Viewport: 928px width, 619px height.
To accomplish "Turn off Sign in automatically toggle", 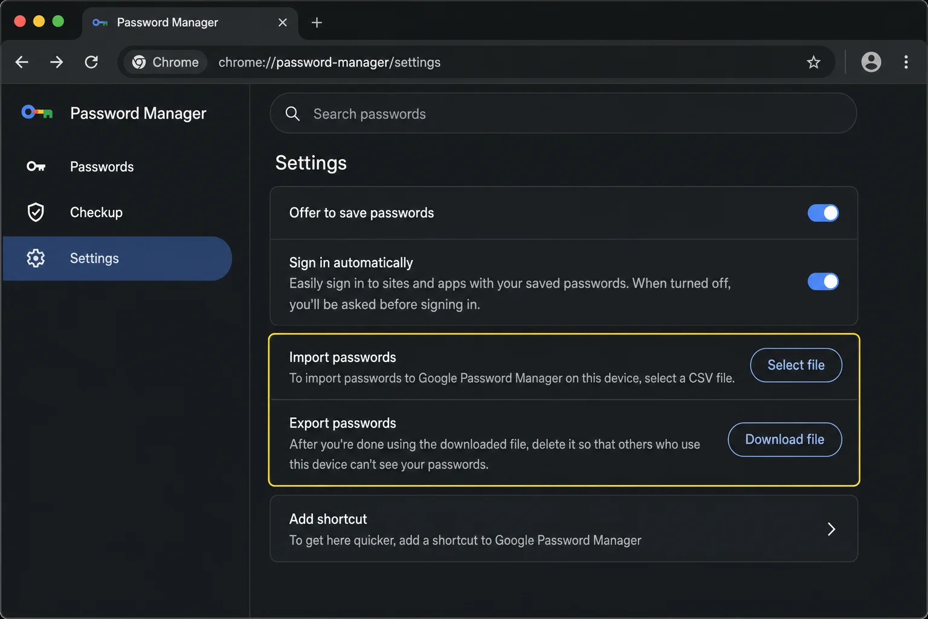I will (823, 282).
